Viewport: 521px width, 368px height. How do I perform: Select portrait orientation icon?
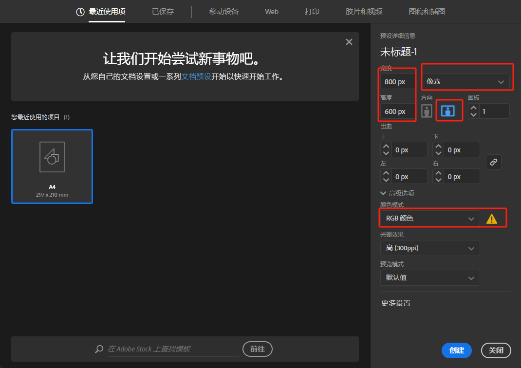[427, 111]
